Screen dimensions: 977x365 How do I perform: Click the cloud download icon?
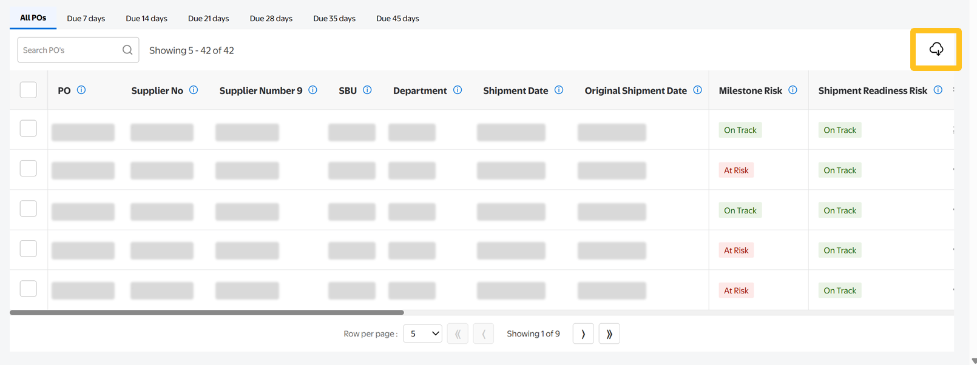936,49
